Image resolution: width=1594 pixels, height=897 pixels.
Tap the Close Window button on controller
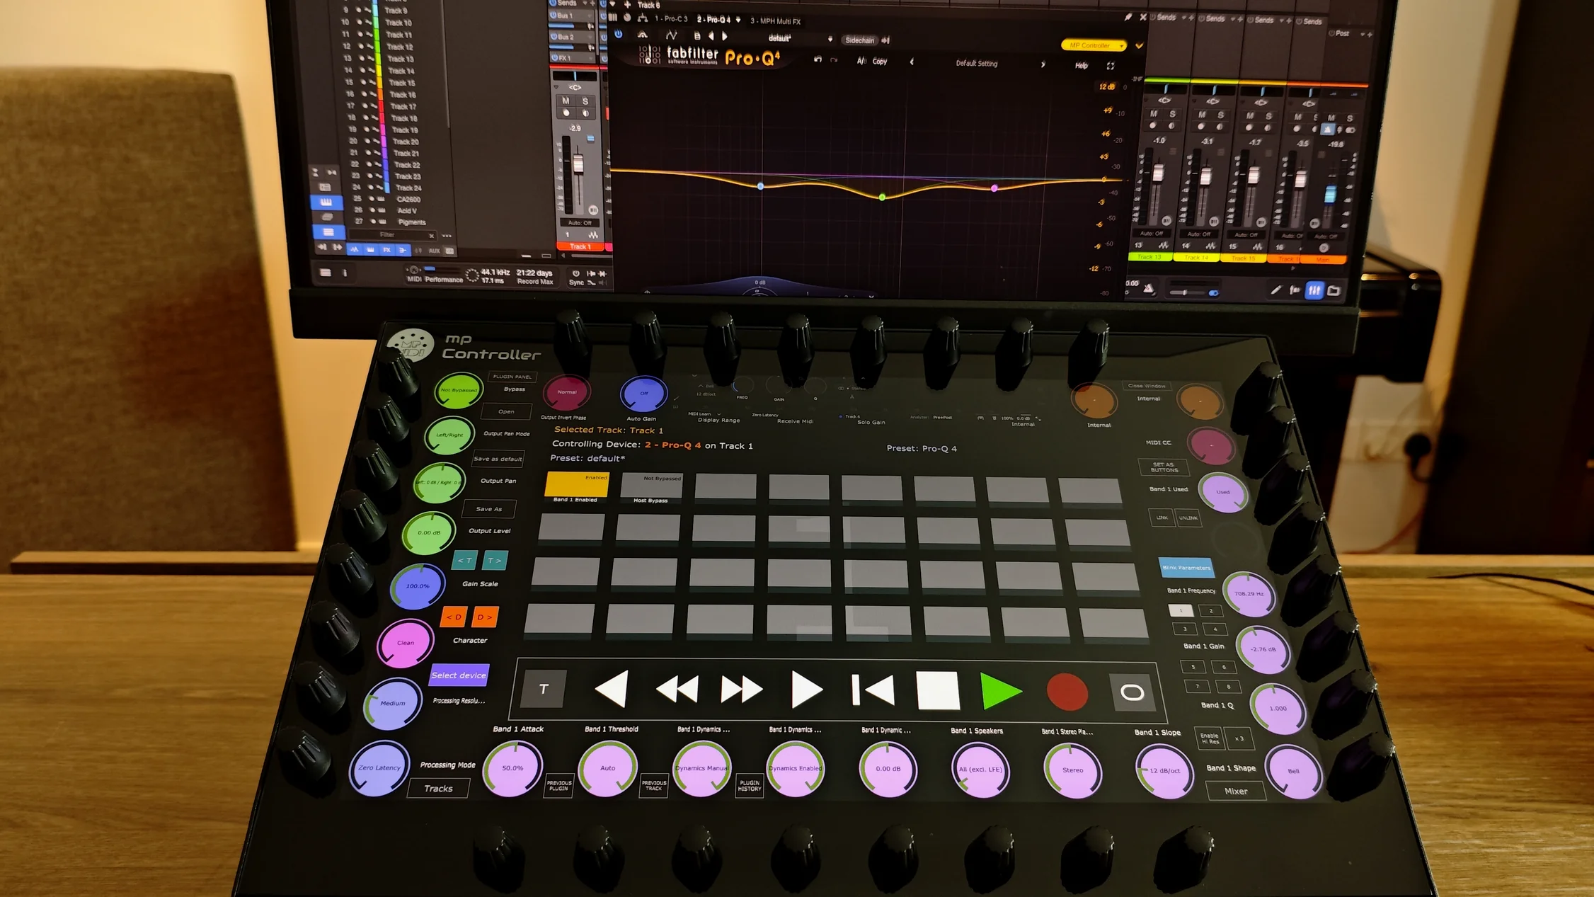tap(1147, 386)
